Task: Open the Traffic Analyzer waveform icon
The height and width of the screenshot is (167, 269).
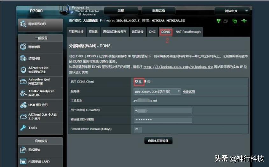Action: click(23, 93)
